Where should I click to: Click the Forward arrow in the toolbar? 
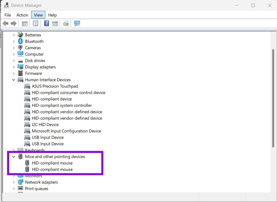coord(14,23)
